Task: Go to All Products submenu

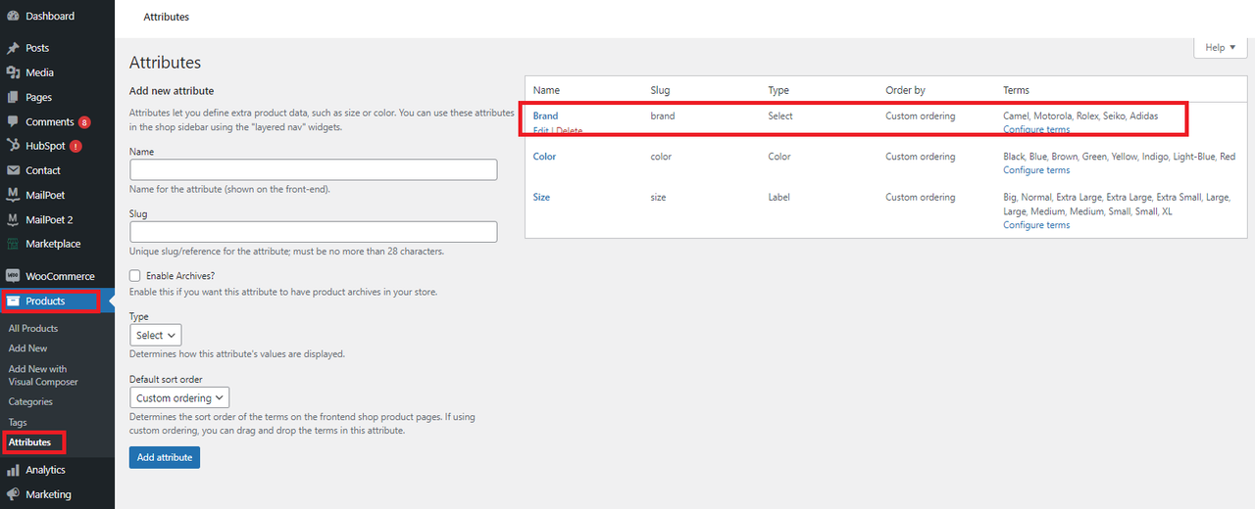Action: (33, 329)
